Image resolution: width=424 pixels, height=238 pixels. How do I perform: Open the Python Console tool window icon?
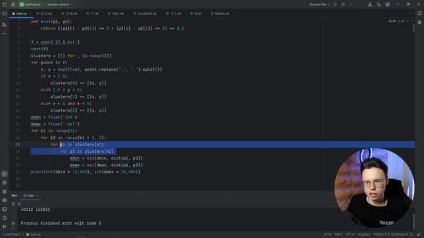point(5,200)
